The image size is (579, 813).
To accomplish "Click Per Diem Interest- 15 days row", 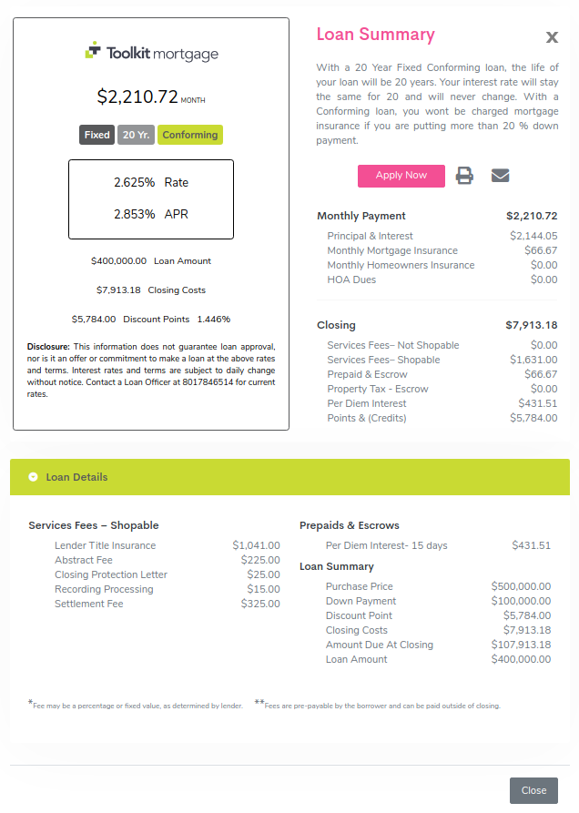I will point(438,545).
